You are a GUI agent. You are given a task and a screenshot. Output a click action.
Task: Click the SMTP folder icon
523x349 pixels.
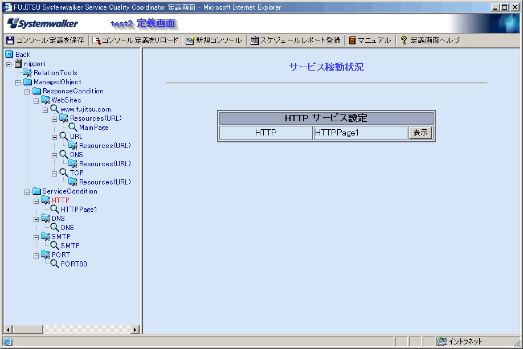(46, 236)
